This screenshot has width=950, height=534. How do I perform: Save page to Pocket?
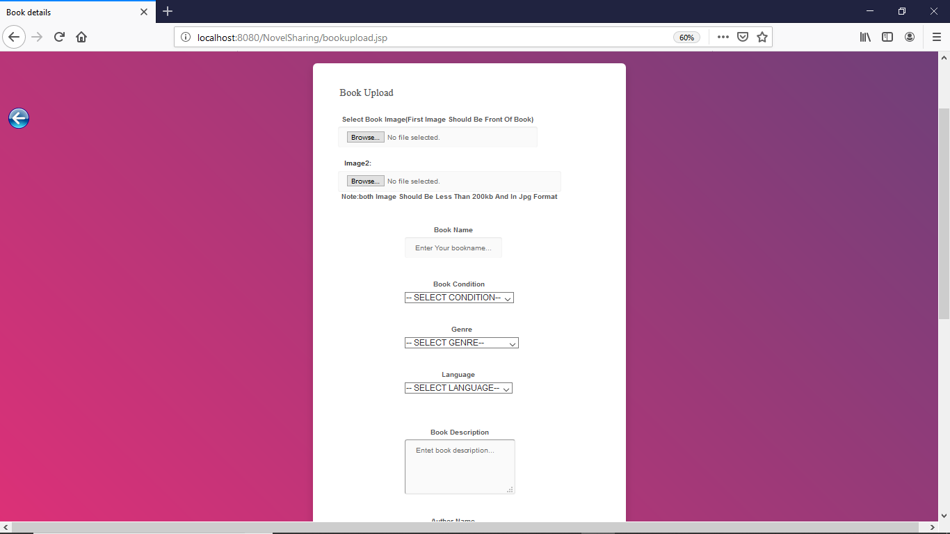(743, 37)
